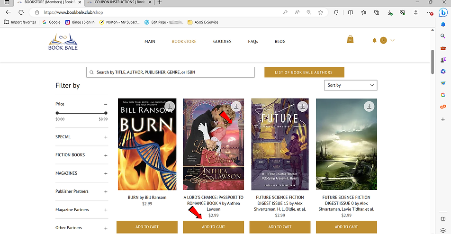Image resolution: width=451 pixels, height=234 pixels.
Task: Add a sidebar app with the plus icon
Action: tap(443, 119)
